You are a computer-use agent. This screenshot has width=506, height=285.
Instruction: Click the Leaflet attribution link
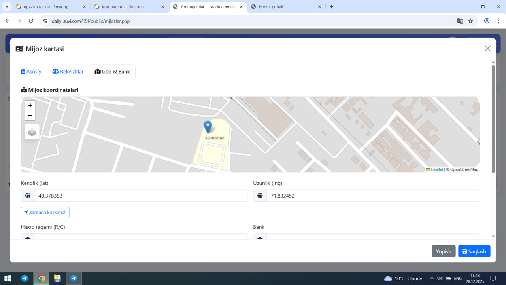(x=436, y=169)
